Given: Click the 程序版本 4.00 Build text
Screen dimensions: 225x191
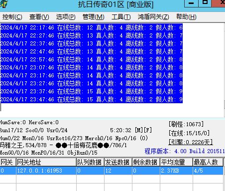Looking at the screenshot, I should pyautogui.click(x=185, y=151).
